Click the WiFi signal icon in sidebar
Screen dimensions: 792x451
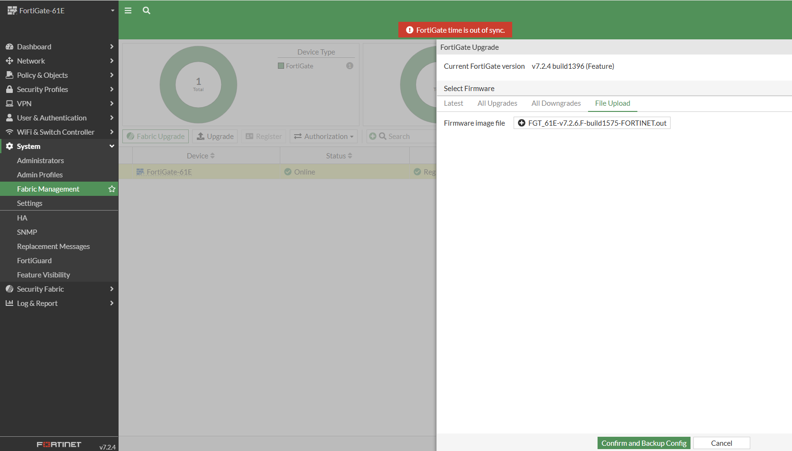[9, 132]
